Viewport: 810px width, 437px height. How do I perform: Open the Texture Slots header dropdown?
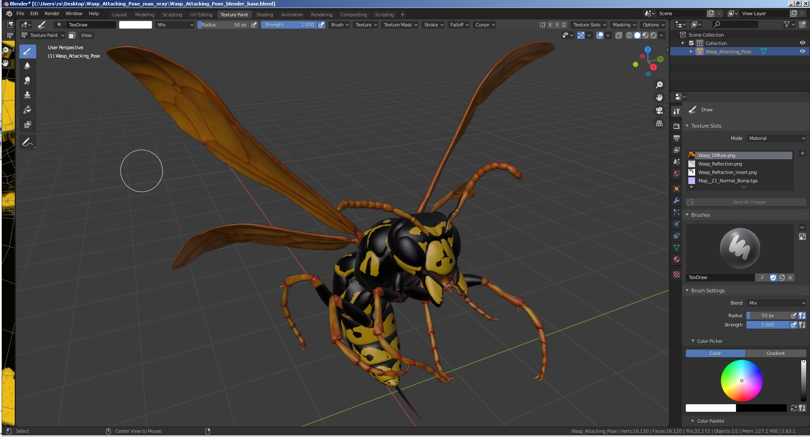coord(589,25)
